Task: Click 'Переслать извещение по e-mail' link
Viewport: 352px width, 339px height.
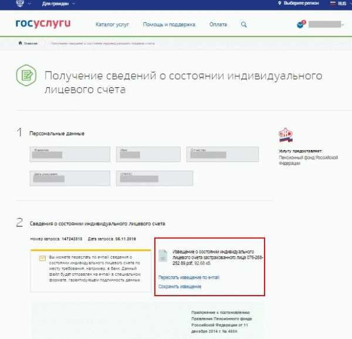Action: [189, 277]
